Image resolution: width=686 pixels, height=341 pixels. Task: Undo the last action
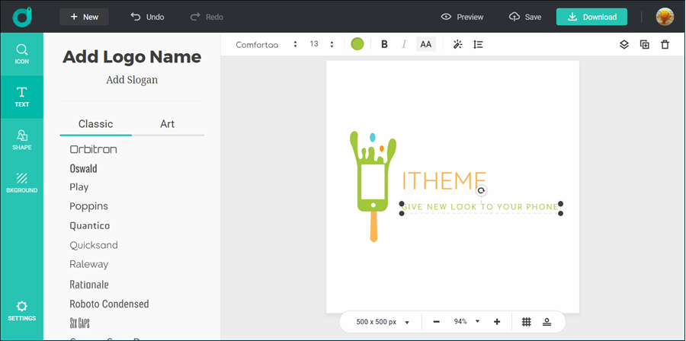coord(147,17)
